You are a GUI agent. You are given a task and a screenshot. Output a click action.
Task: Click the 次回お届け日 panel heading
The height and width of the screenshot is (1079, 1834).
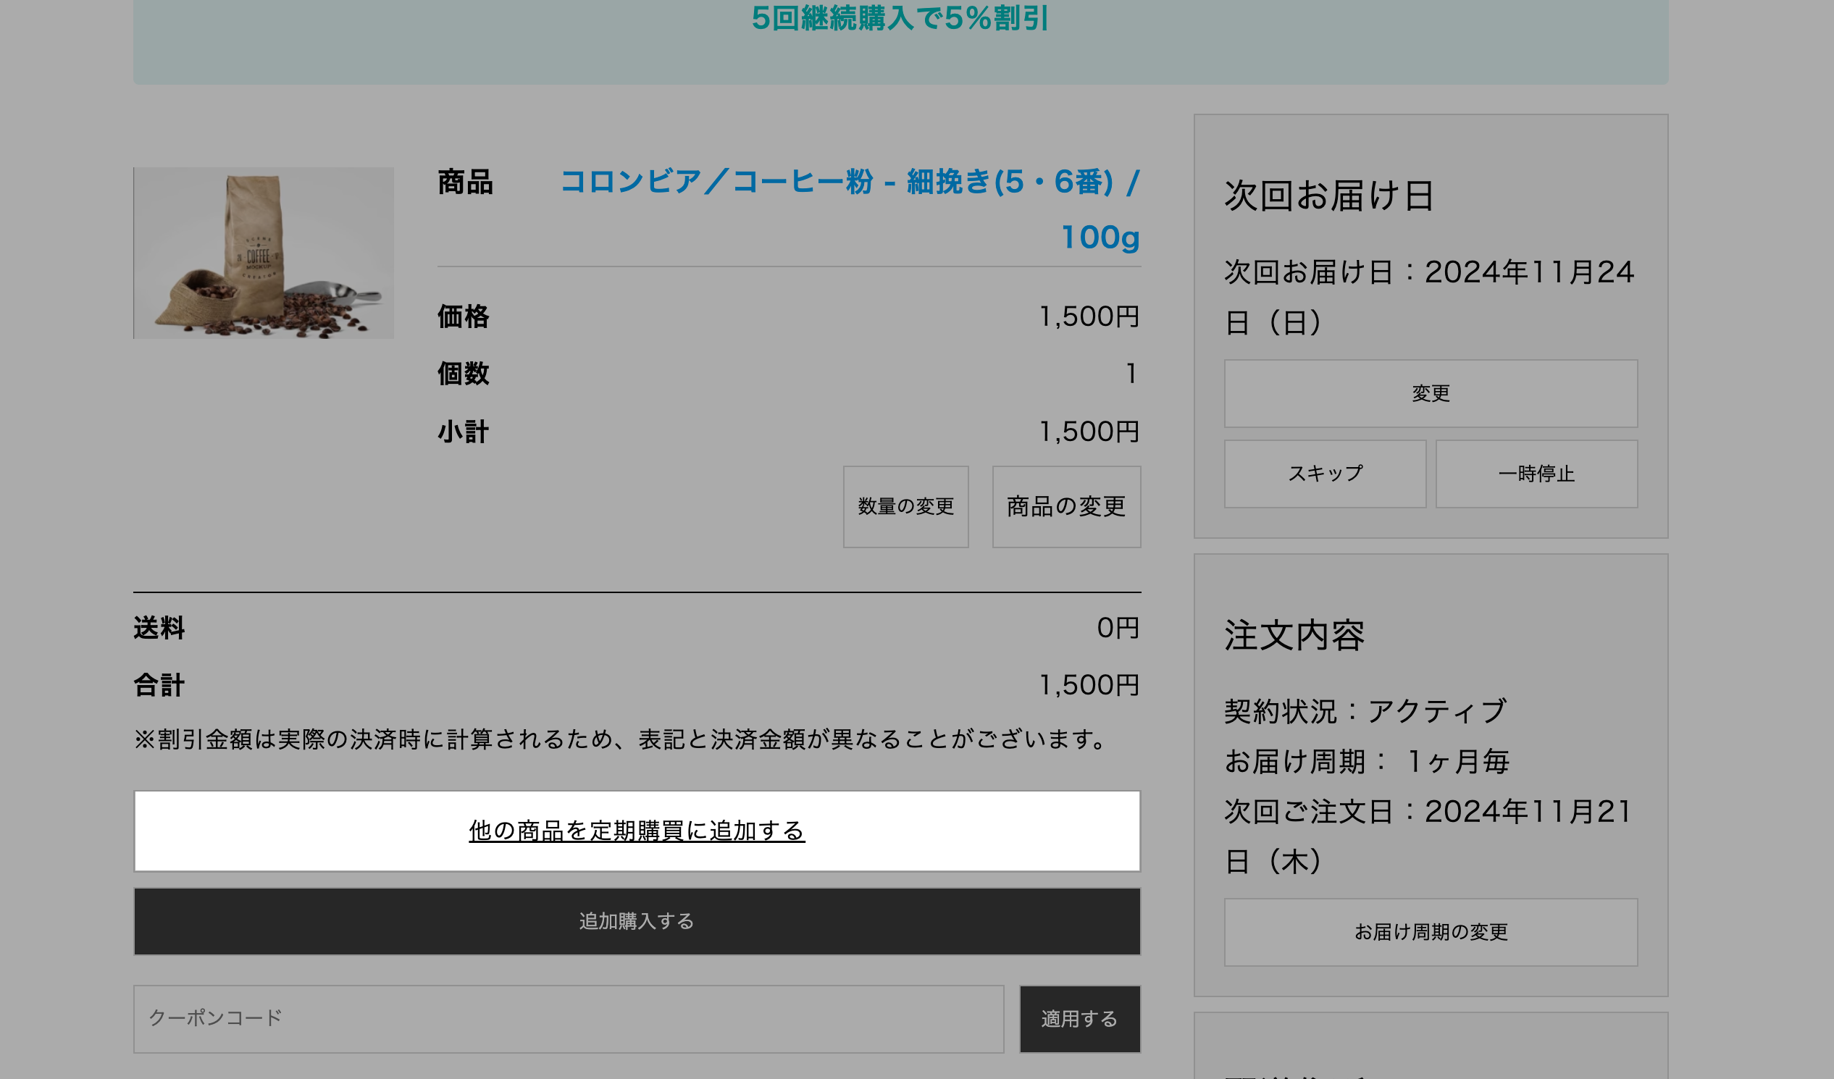(1329, 196)
